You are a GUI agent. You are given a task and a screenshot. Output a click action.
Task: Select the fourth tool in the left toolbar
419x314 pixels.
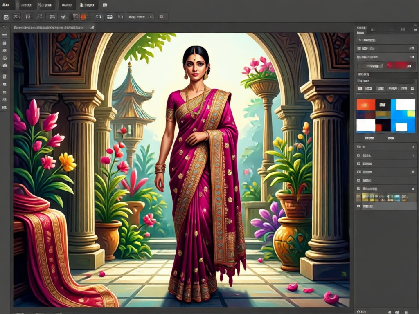click(5, 50)
